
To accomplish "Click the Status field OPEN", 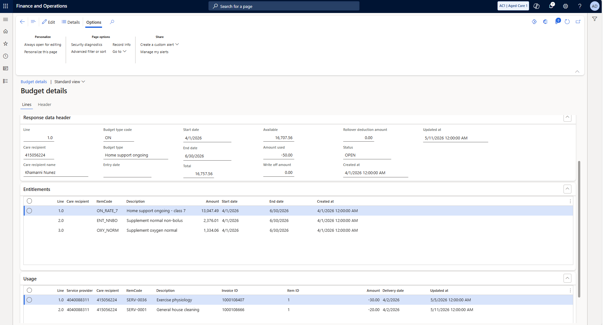I will pyautogui.click(x=367, y=155).
